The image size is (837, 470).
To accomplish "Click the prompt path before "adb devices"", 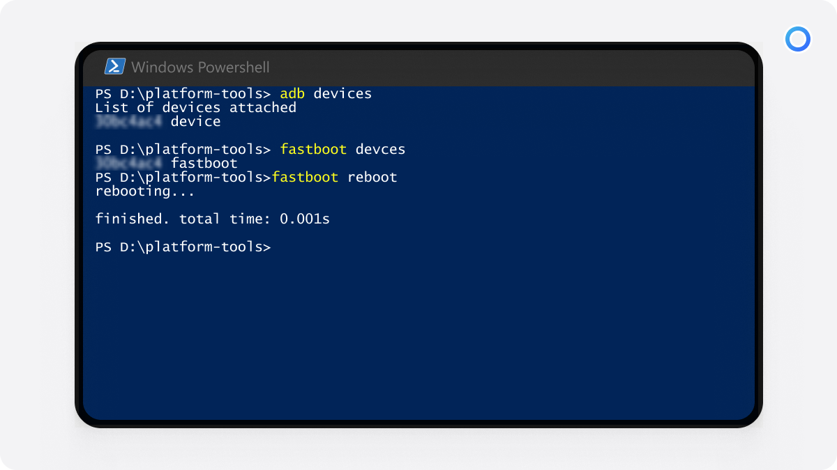I will [x=183, y=93].
